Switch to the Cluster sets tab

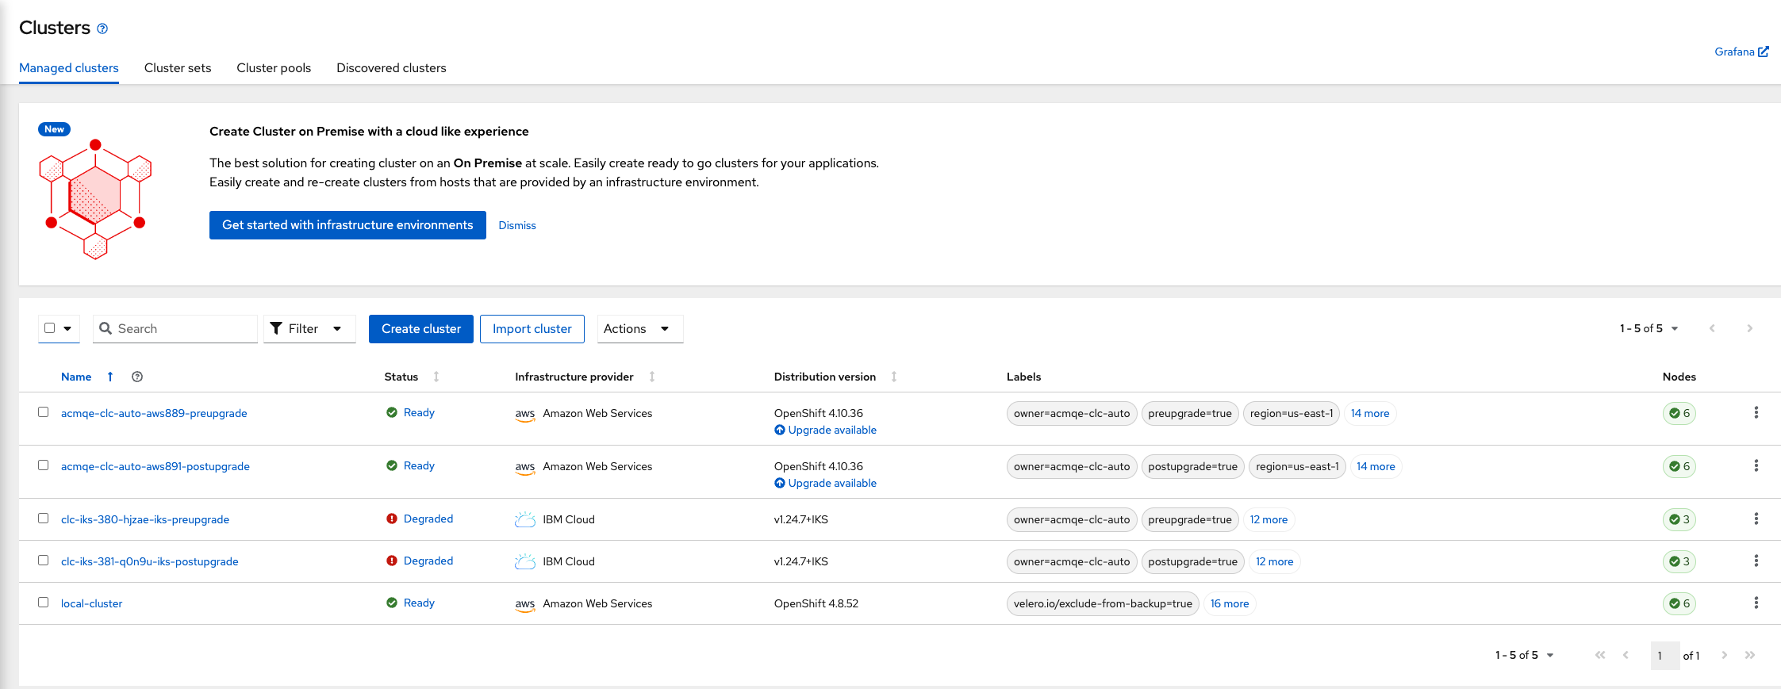click(x=178, y=68)
